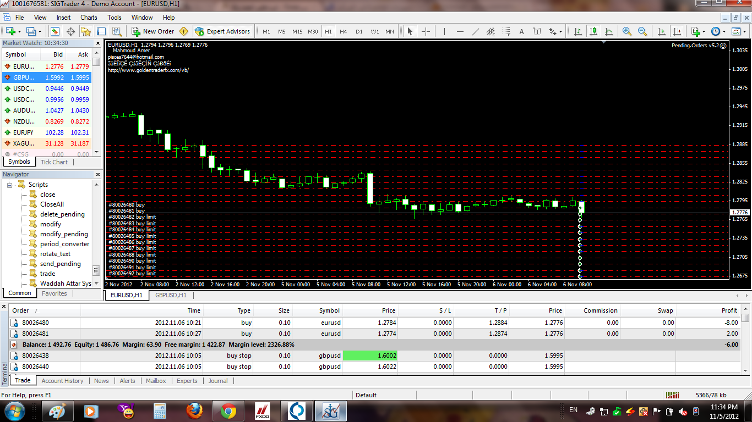
Task: Zoom out of the chart
Action: coord(642,31)
